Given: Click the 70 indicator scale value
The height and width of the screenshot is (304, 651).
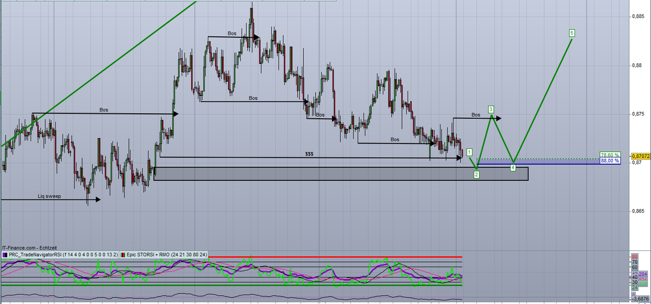Looking at the screenshot, I should [634, 262].
